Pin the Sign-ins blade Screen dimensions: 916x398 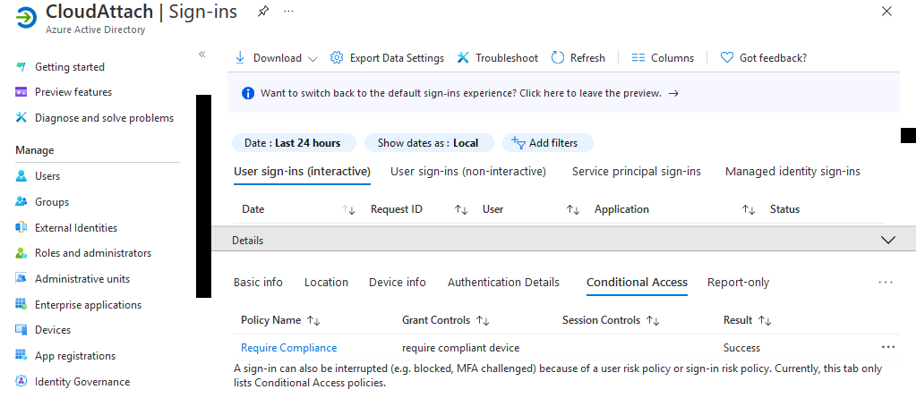(x=263, y=12)
